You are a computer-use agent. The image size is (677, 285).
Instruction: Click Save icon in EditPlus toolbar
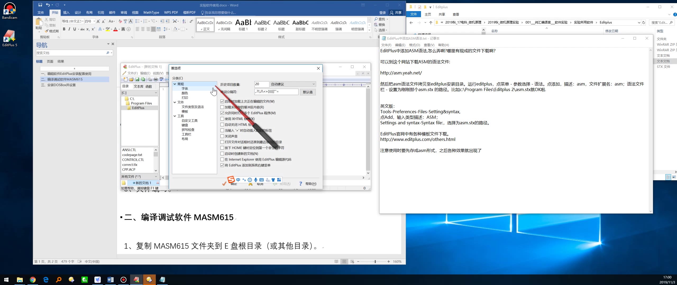coord(137,79)
